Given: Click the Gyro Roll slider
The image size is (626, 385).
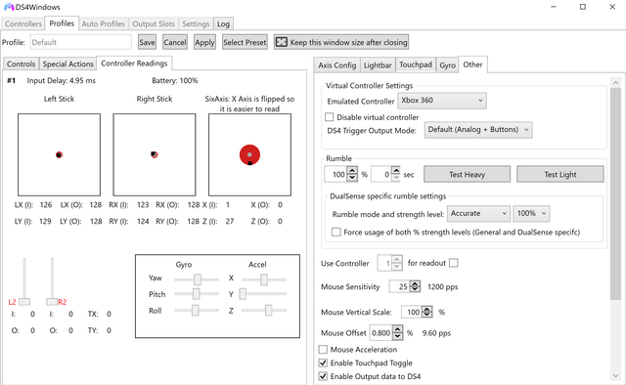Looking at the screenshot, I should click(x=197, y=311).
